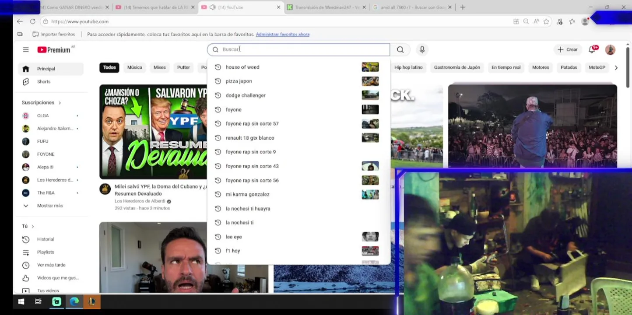Open Task View on taskbar

click(x=38, y=301)
